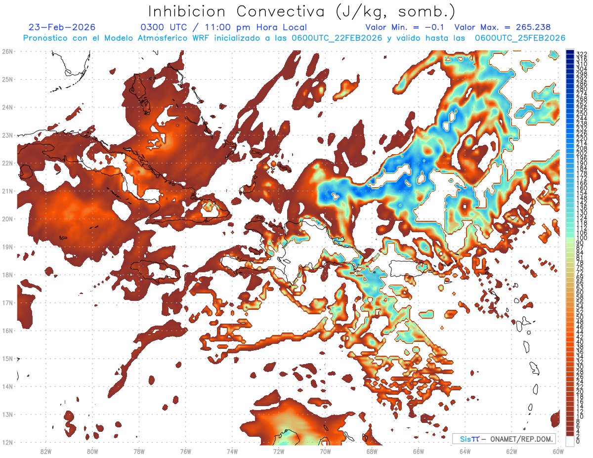Click the 78W longitude label

pos(139,451)
